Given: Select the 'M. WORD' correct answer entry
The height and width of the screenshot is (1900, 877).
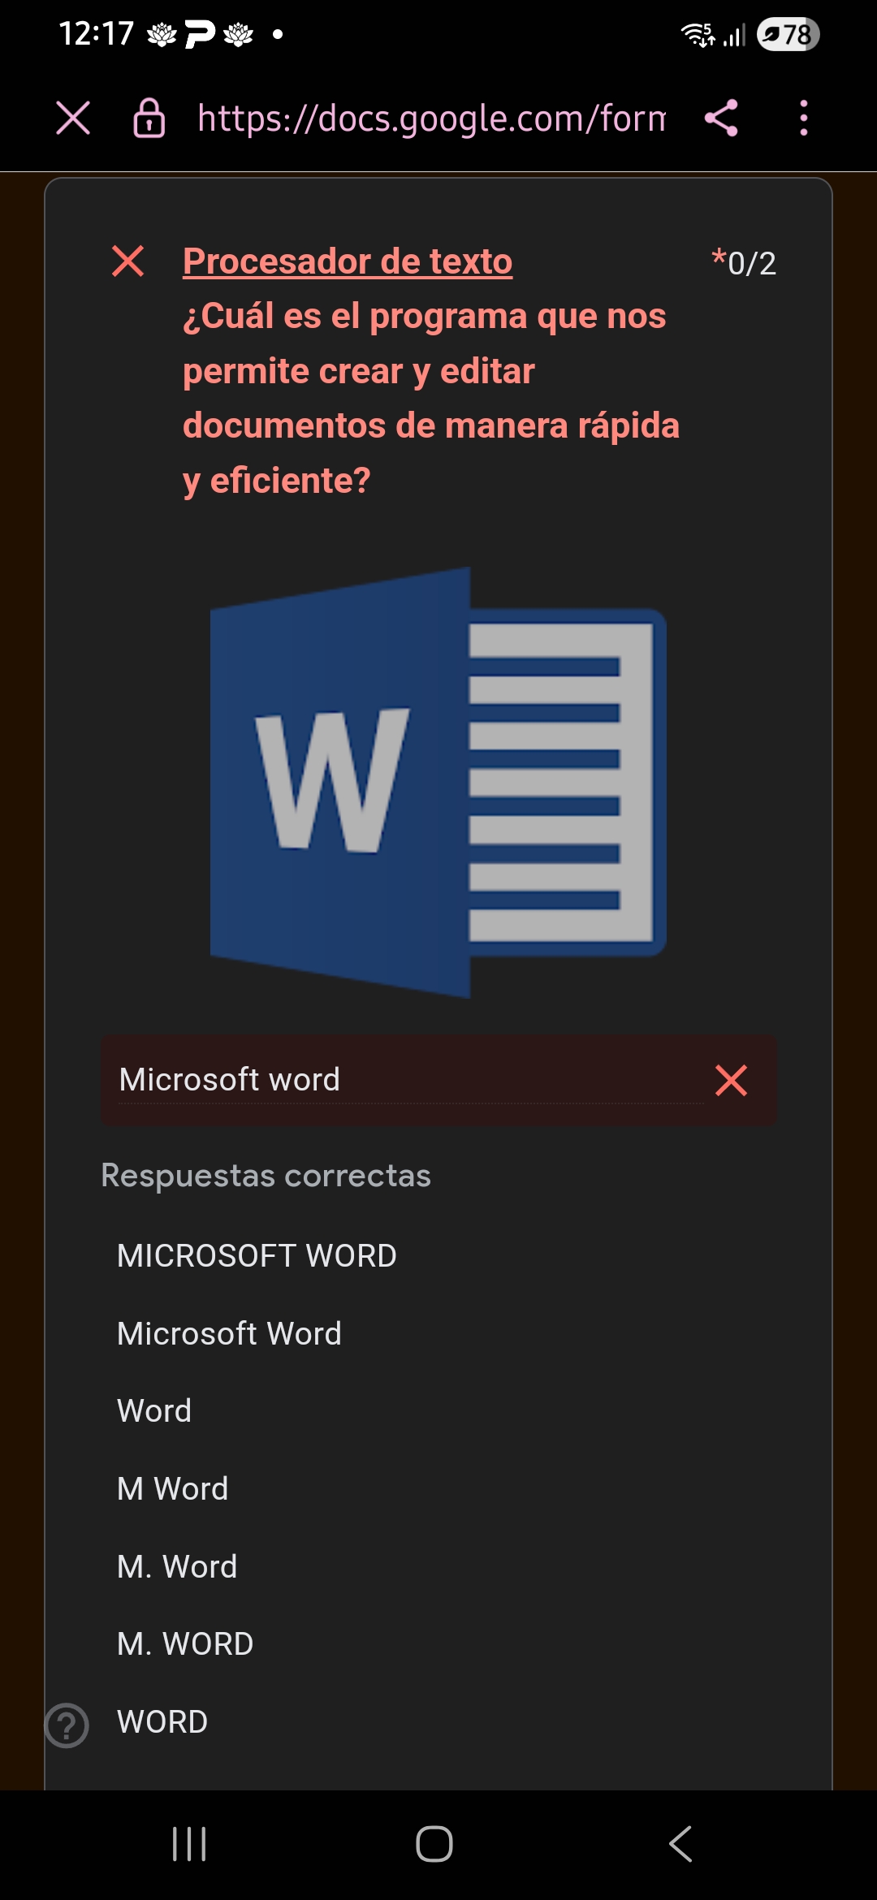Looking at the screenshot, I should [x=185, y=1644].
